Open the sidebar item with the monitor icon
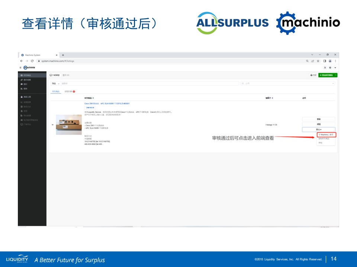The height and width of the screenshot is (267, 357). pyautogui.click(x=32, y=125)
